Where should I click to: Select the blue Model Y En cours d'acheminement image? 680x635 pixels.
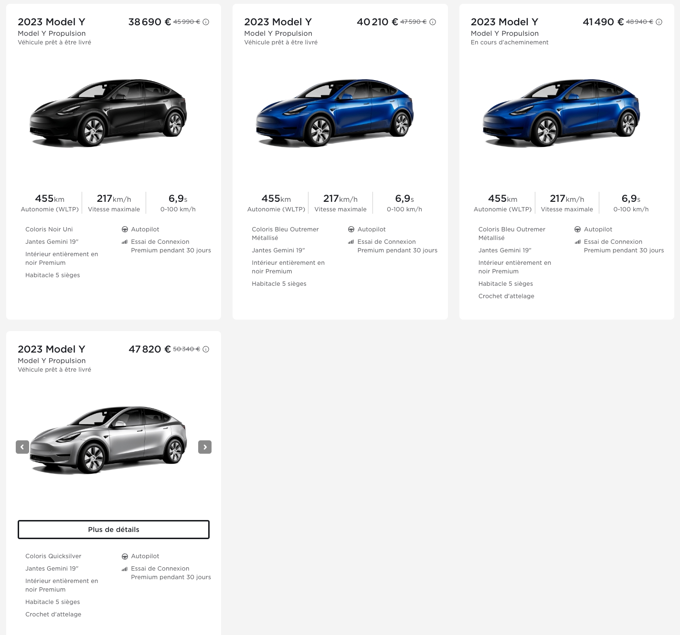(x=561, y=113)
